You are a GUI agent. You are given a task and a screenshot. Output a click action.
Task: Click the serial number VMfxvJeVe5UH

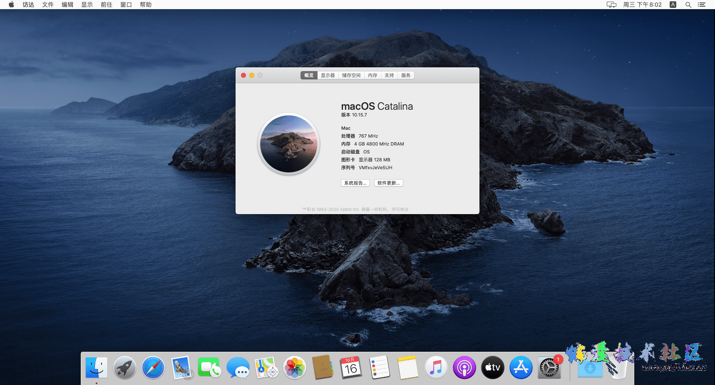click(x=375, y=168)
